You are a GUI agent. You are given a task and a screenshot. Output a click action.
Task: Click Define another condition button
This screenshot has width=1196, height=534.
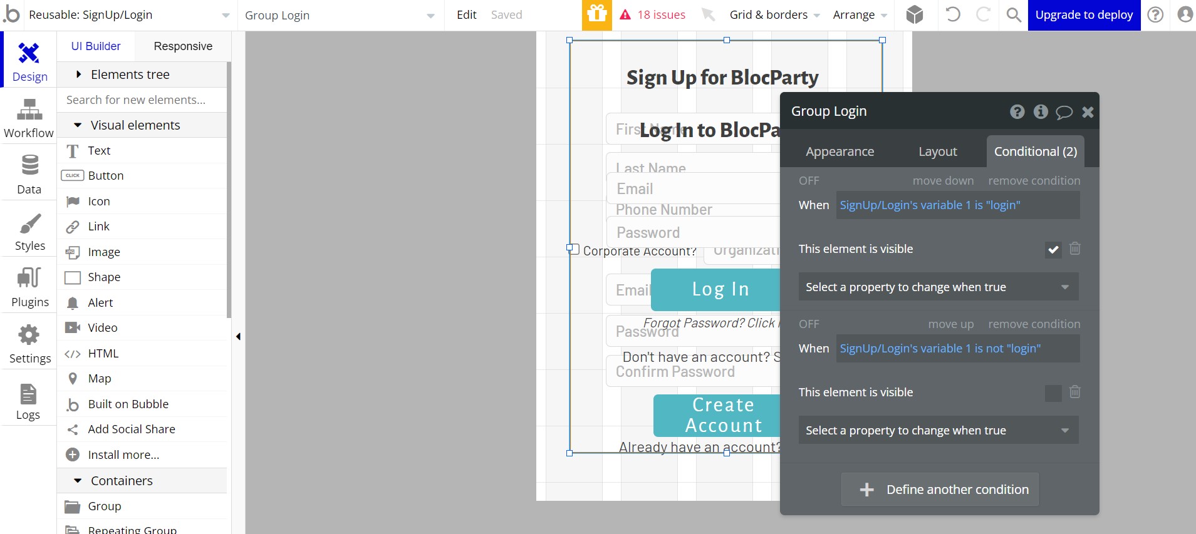click(940, 490)
